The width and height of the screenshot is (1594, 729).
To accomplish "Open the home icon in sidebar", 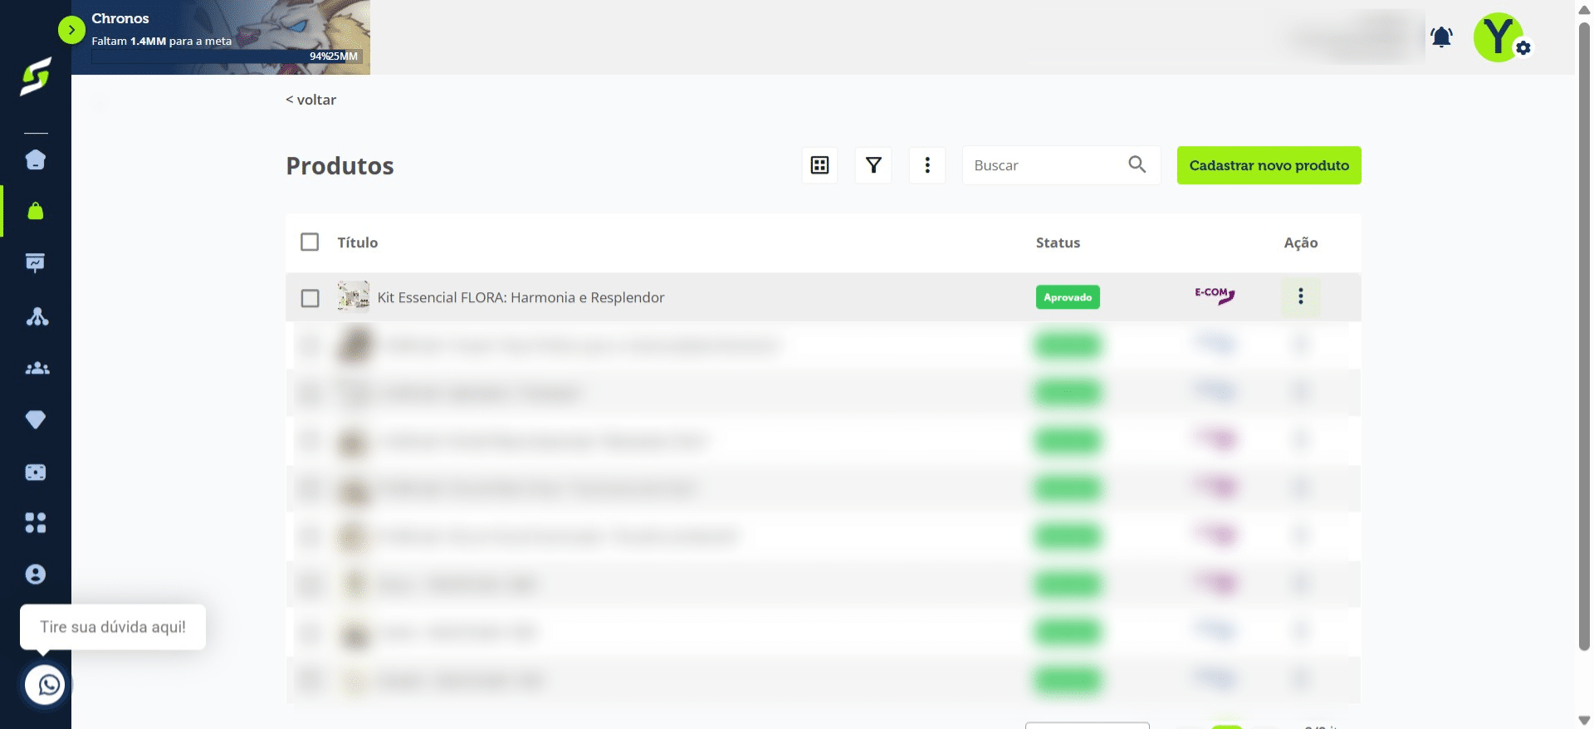I will [x=36, y=159].
